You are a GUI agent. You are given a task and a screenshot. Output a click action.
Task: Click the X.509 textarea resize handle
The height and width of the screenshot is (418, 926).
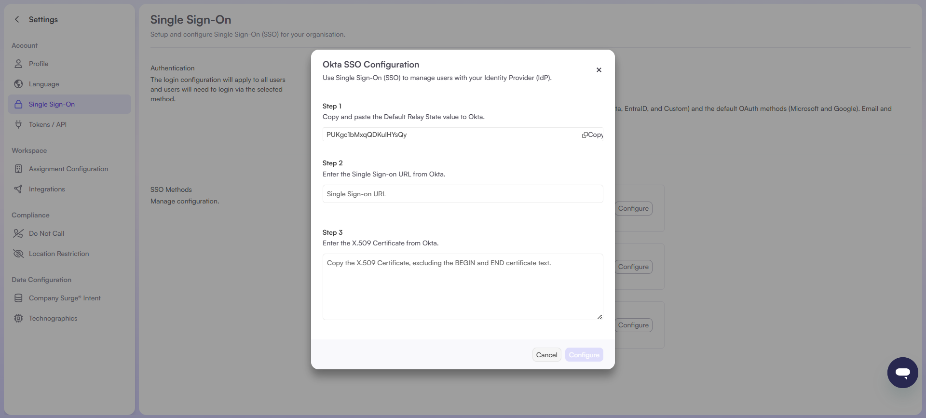(x=599, y=317)
